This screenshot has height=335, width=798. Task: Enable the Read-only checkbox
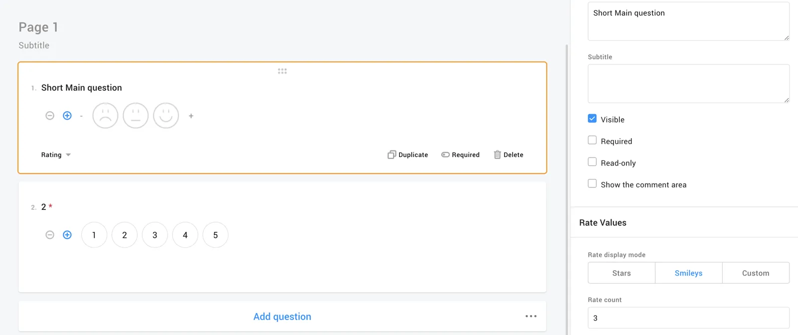click(x=592, y=162)
